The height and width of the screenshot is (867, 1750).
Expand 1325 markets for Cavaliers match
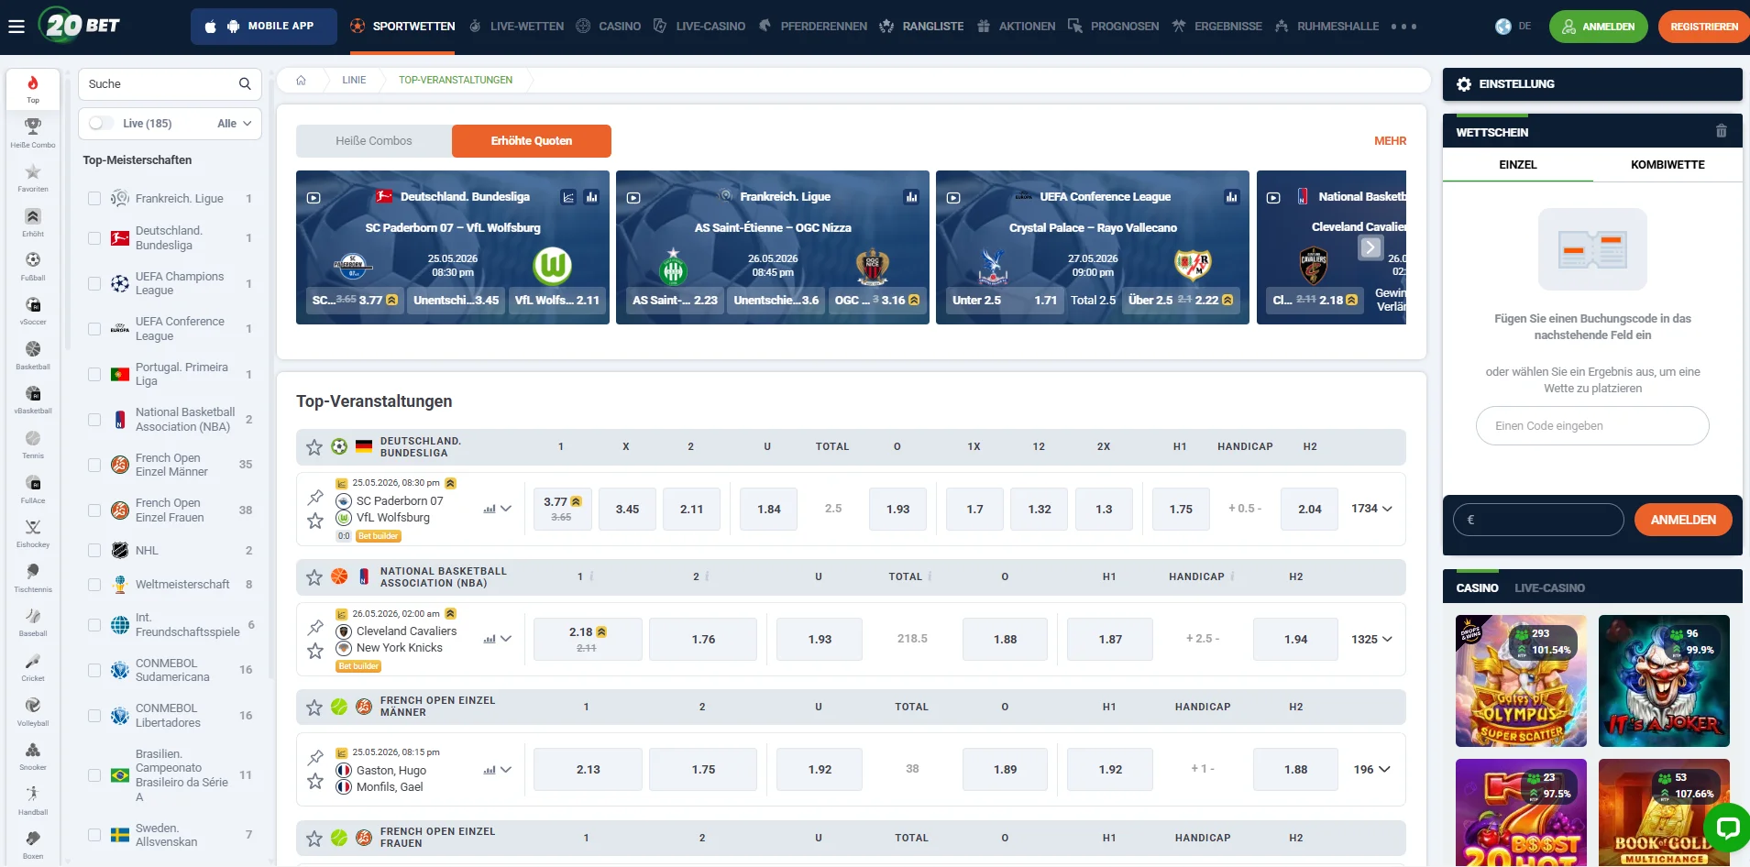(x=1371, y=640)
